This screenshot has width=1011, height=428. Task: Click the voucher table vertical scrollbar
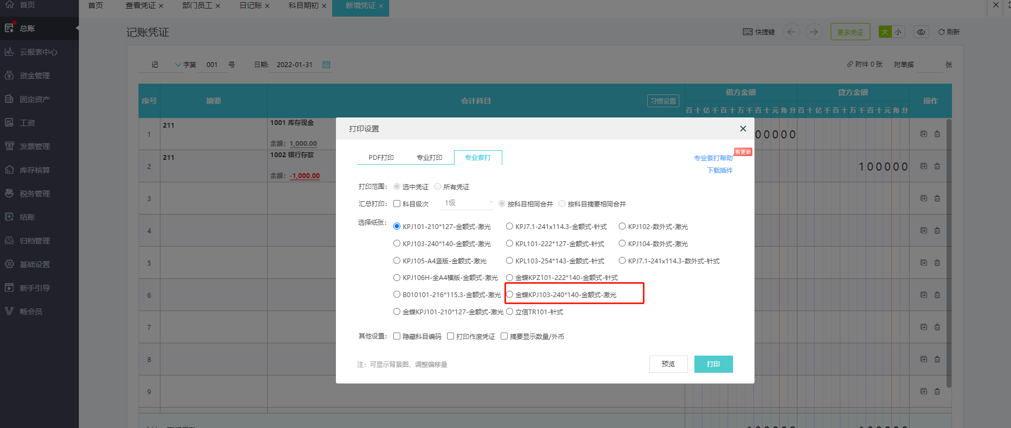(x=949, y=252)
